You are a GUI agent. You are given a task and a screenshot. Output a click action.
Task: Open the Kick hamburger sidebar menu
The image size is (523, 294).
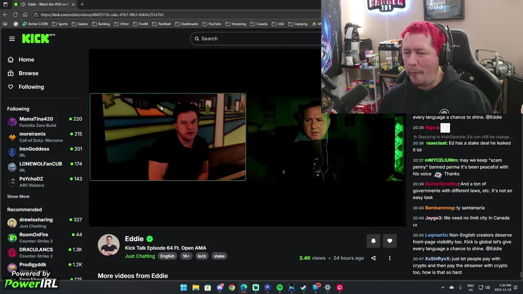click(x=12, y=39)
